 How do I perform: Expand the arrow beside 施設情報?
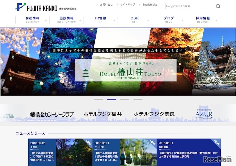point(80,21)
